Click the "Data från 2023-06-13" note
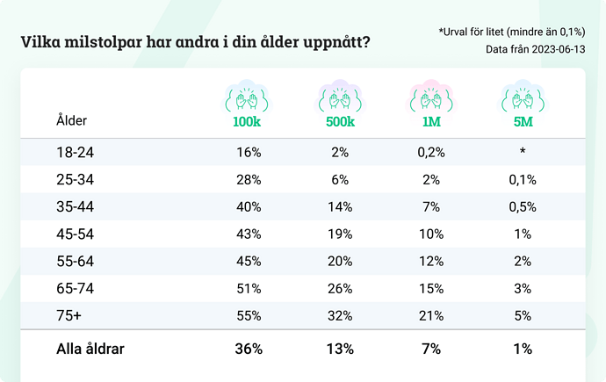 [x=535, y=49]
